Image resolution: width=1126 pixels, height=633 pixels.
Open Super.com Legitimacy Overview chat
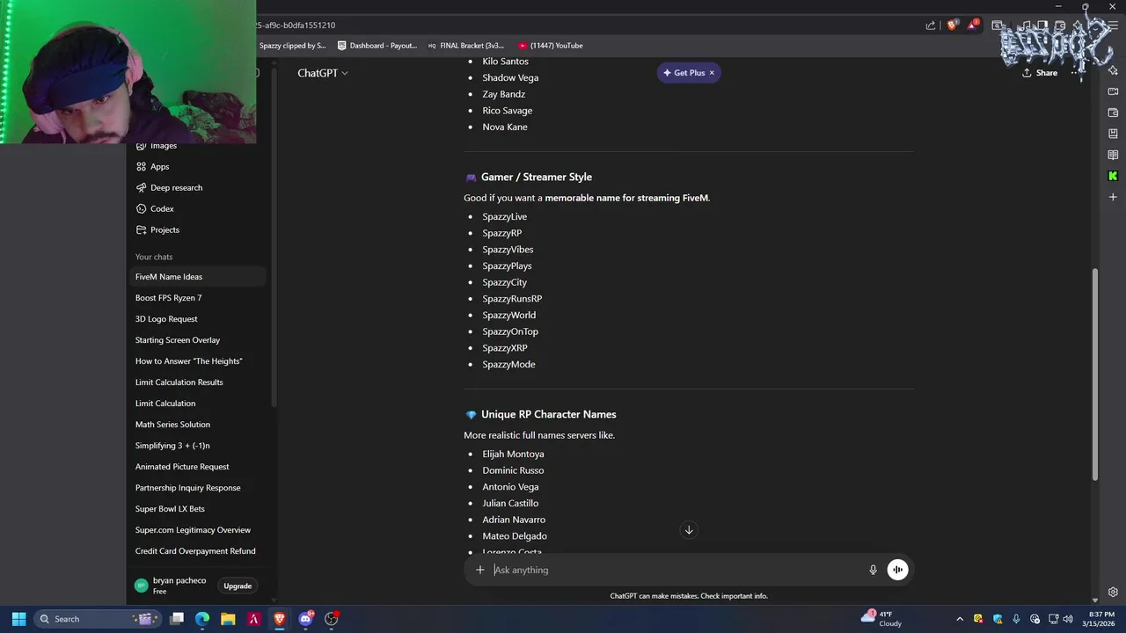click(198, 530)
